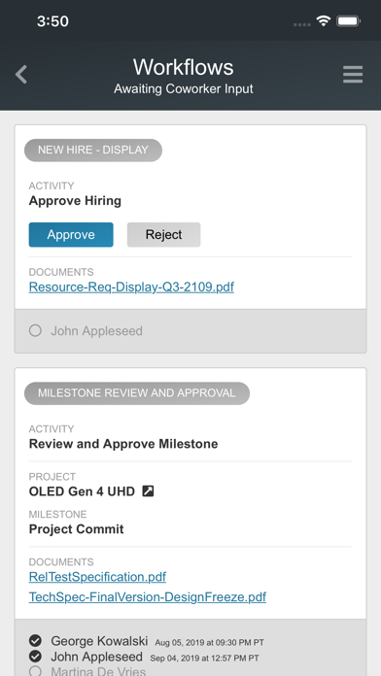The width and height of the screenshot is (381, 676).
Task: Approve the hiring request
Action: coord(71,234)
